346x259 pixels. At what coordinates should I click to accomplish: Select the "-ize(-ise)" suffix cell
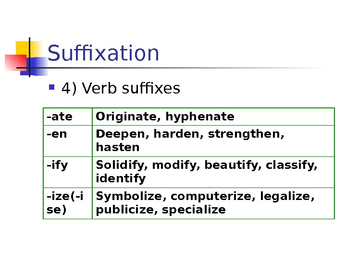pyautogui.click(x=67, y=203)
